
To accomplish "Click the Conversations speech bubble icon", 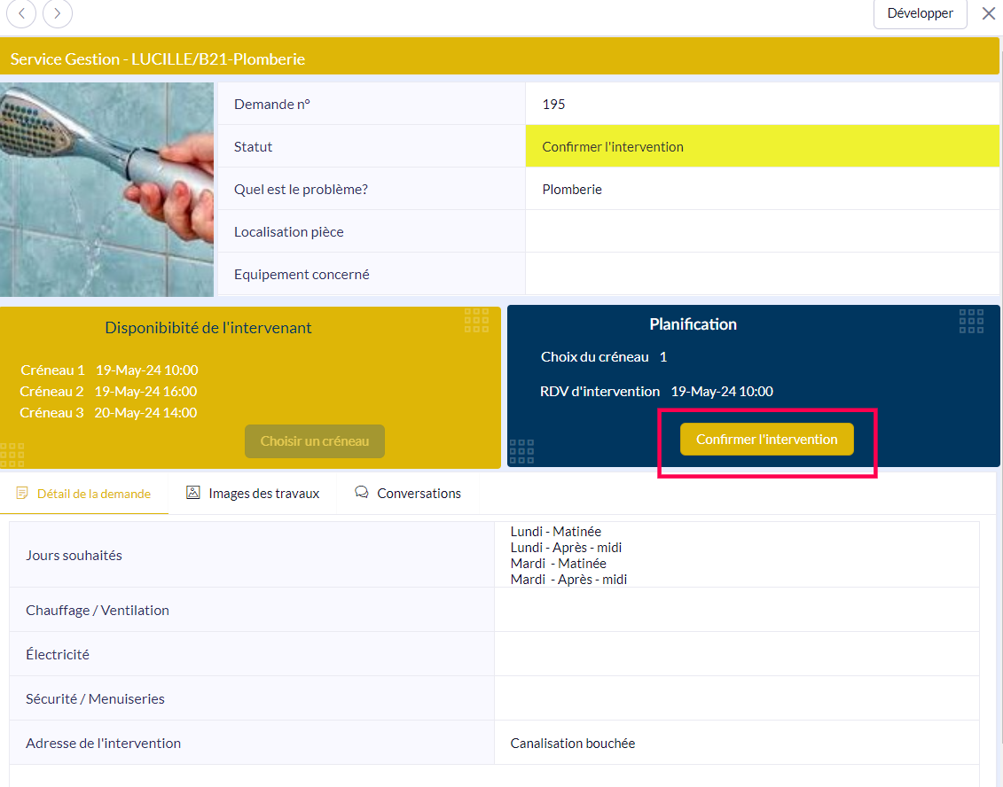I will (x=362, y=493).
